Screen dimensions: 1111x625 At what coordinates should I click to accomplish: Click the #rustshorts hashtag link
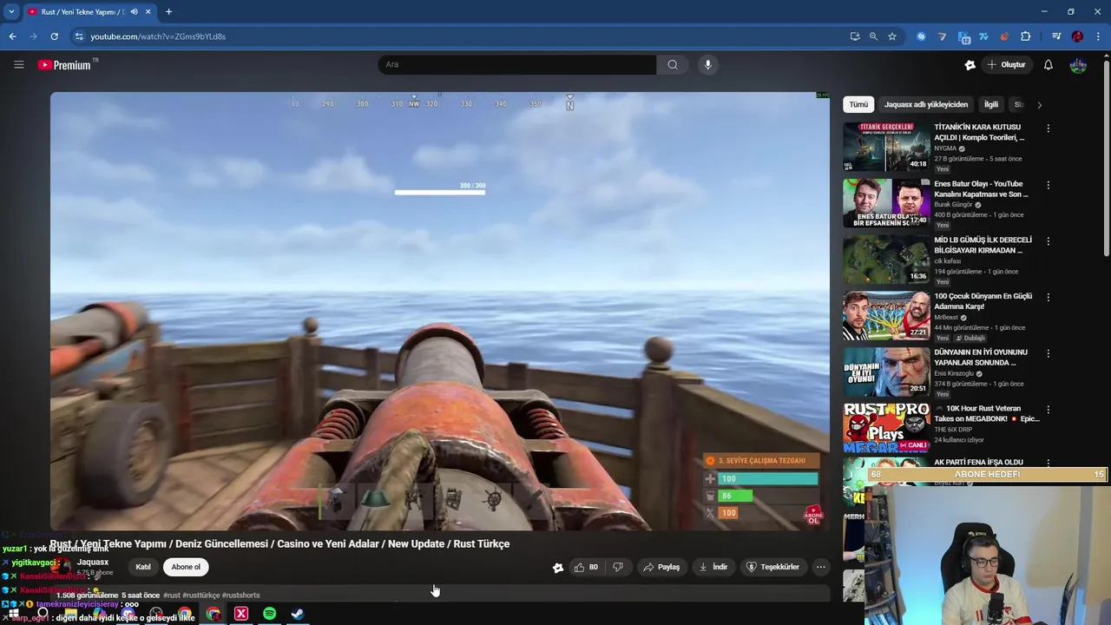tap(240, 595)
